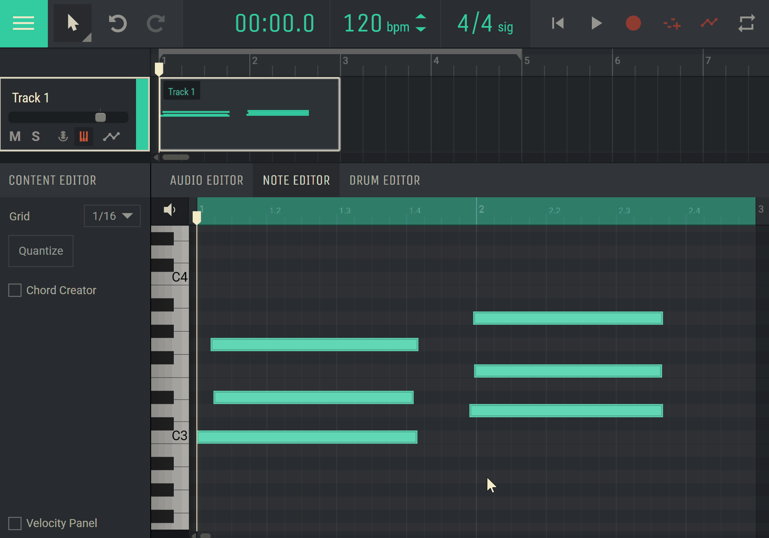Enable the Chord Creator checkbox

coord(15,290)
